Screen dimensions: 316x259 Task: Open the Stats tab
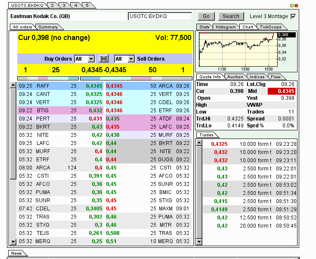204,27
